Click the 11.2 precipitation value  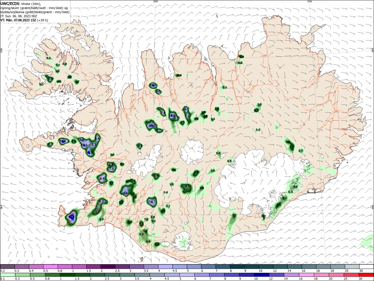[x=152, y=126]
